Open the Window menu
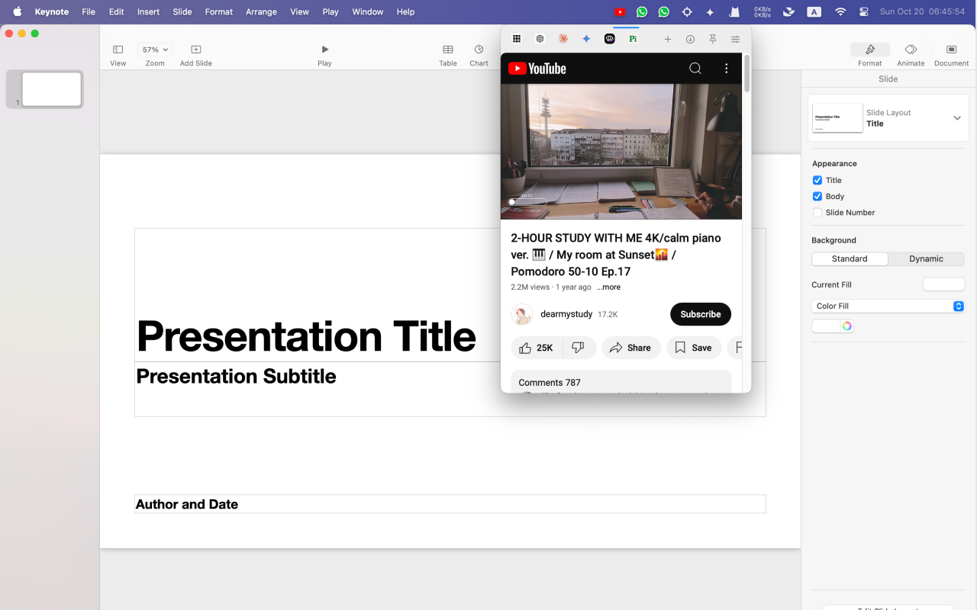Screen dimensions: 977x610 point(368,11)
